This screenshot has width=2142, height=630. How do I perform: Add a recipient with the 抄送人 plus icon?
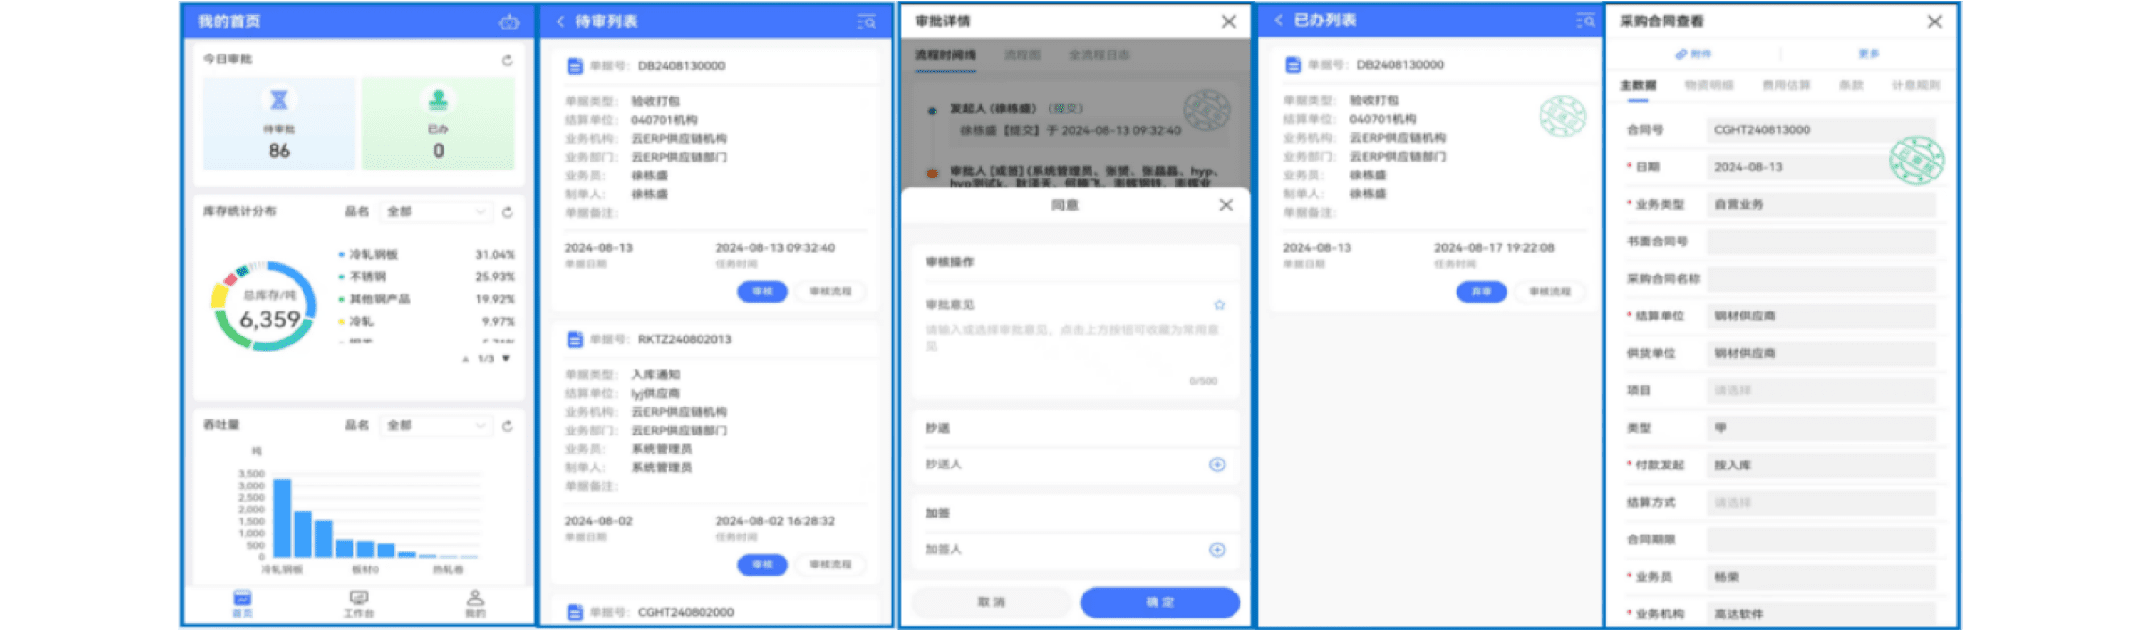click(x=1217, y=465)
